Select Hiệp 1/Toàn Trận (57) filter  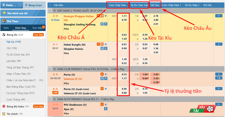(19, 74)
